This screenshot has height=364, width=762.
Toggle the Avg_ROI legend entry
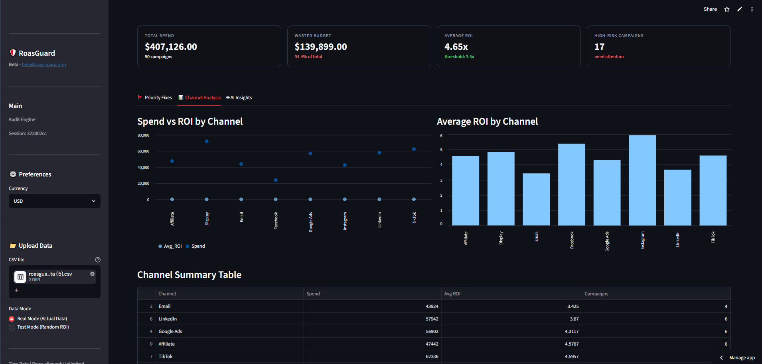[170, 246]
